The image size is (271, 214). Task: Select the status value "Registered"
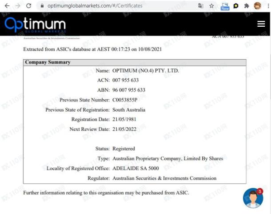[x=124, y=149]
